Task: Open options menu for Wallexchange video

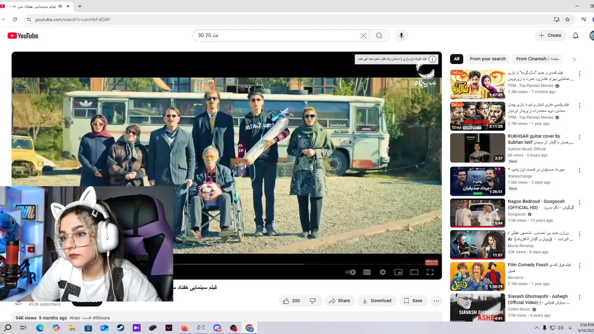Action: (x=579, y=170)
